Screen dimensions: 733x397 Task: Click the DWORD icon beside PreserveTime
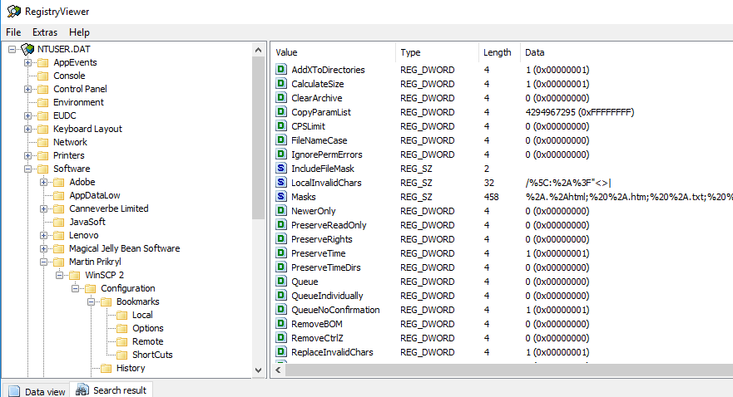[x=281, y=253]
